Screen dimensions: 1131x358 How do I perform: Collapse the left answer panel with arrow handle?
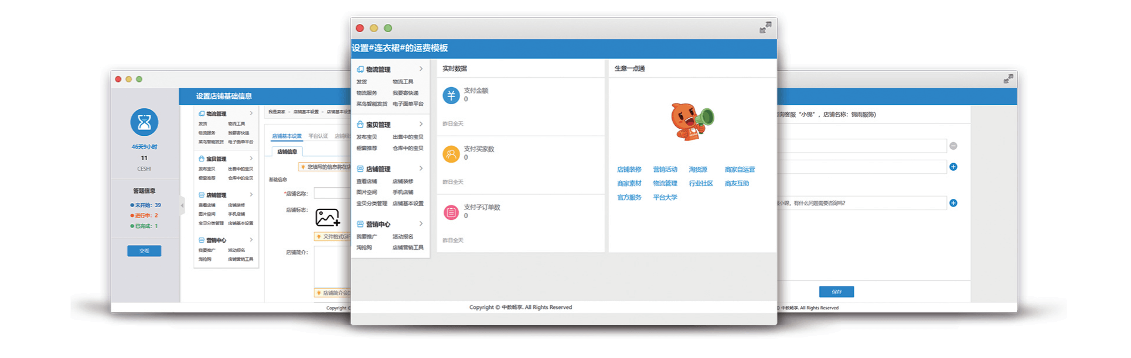tap(182, 205)
